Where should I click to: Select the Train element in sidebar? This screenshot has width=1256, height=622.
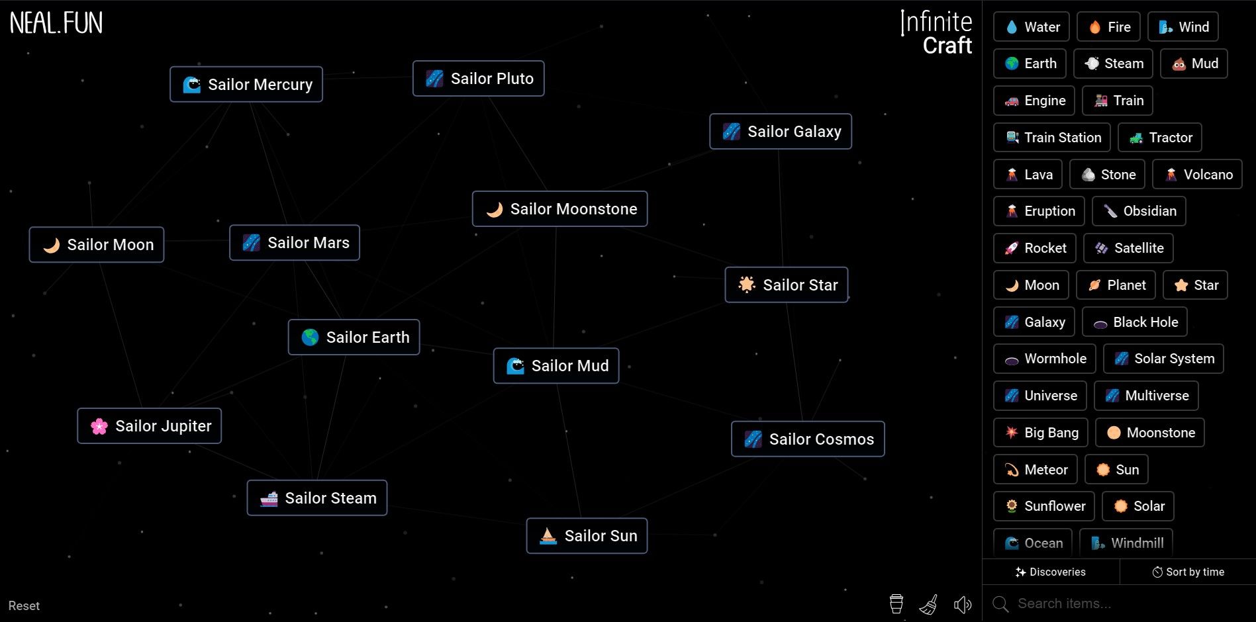(x=1118, y=101)
